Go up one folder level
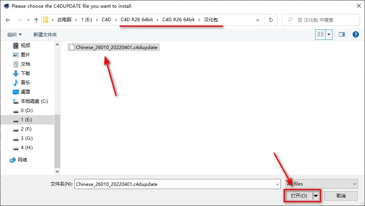 pos(36,20)
